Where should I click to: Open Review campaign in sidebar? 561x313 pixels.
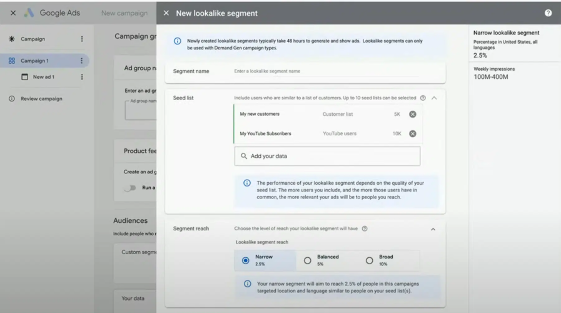41,99
